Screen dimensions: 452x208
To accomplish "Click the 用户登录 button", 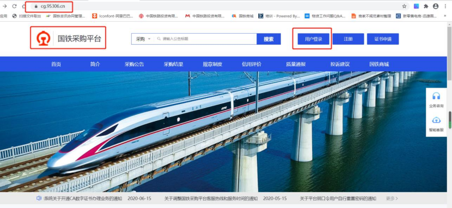I will 313,39.
